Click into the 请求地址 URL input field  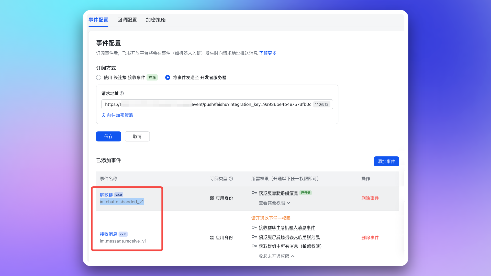coord(207,104)
